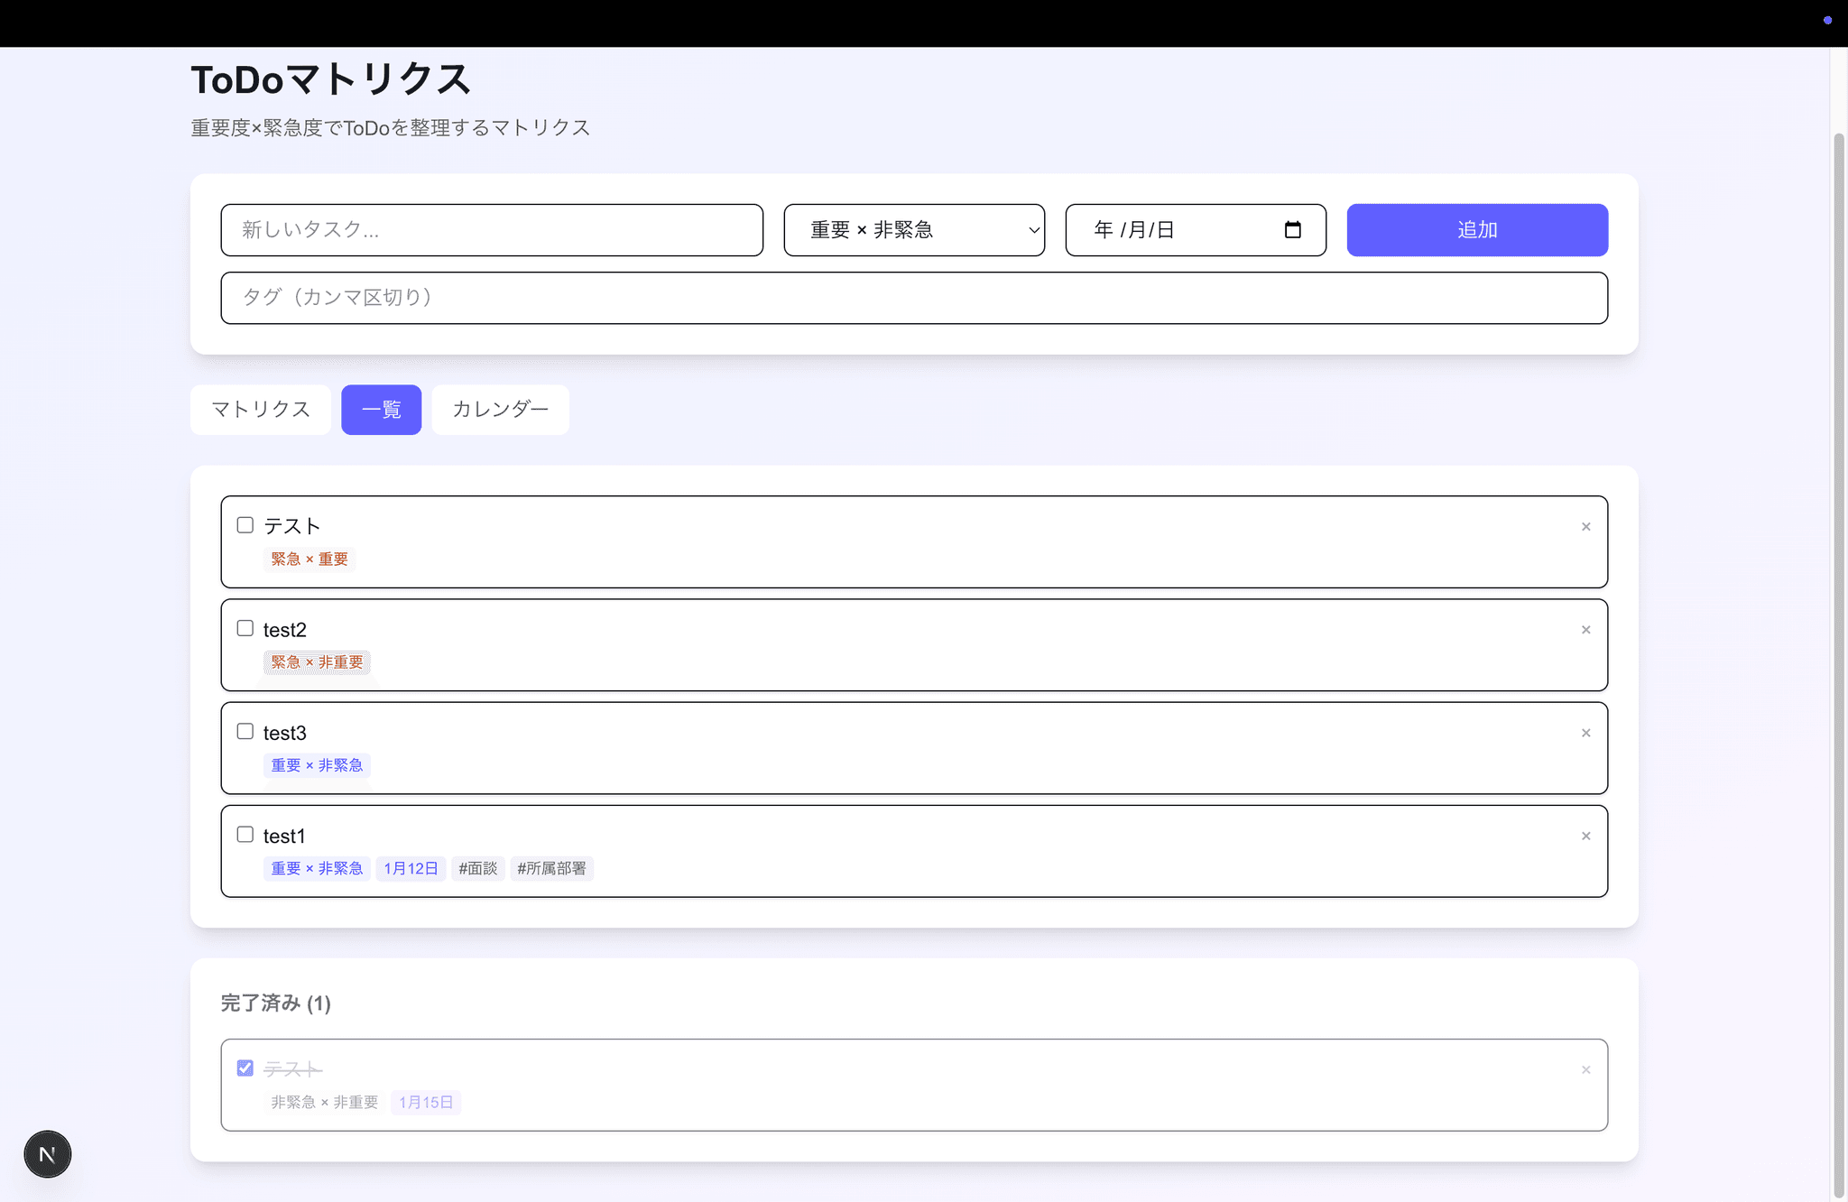
Task: Tick the test3 task checkbox
Action: 245,731
